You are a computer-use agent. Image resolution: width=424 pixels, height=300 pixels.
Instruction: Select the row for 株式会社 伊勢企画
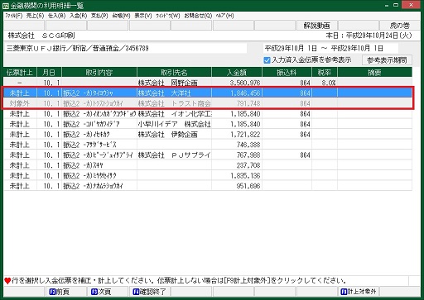(208, 135)
